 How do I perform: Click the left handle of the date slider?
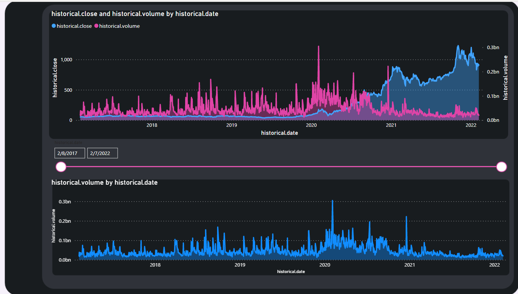[61, 167]
